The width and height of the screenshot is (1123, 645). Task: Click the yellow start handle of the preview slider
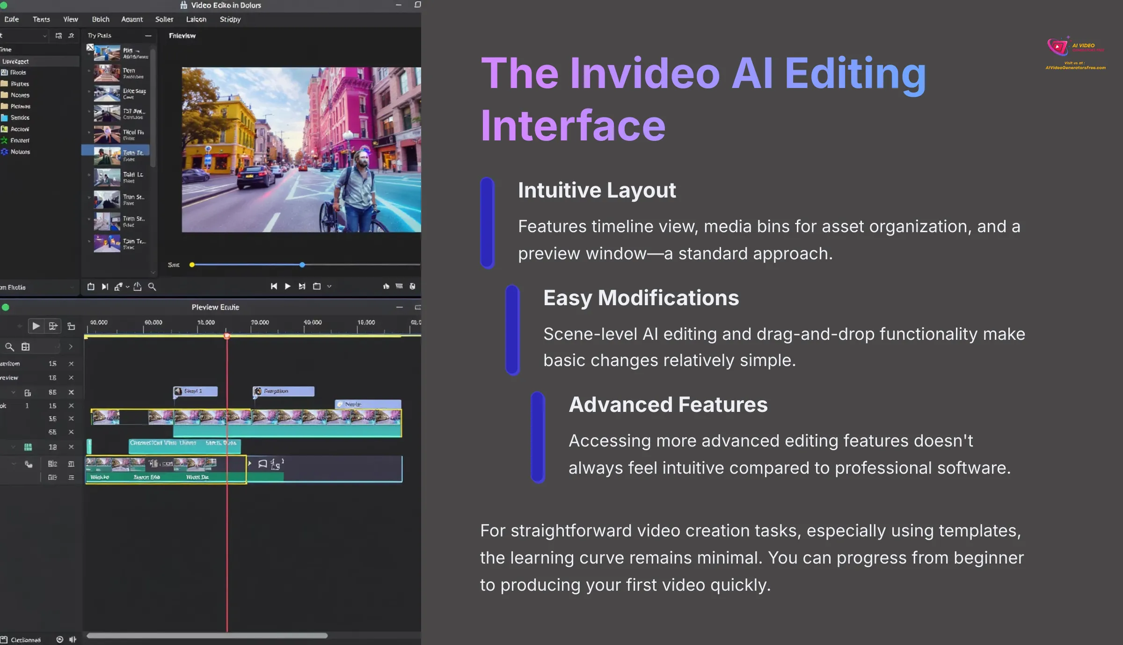(x=192, y=265)
